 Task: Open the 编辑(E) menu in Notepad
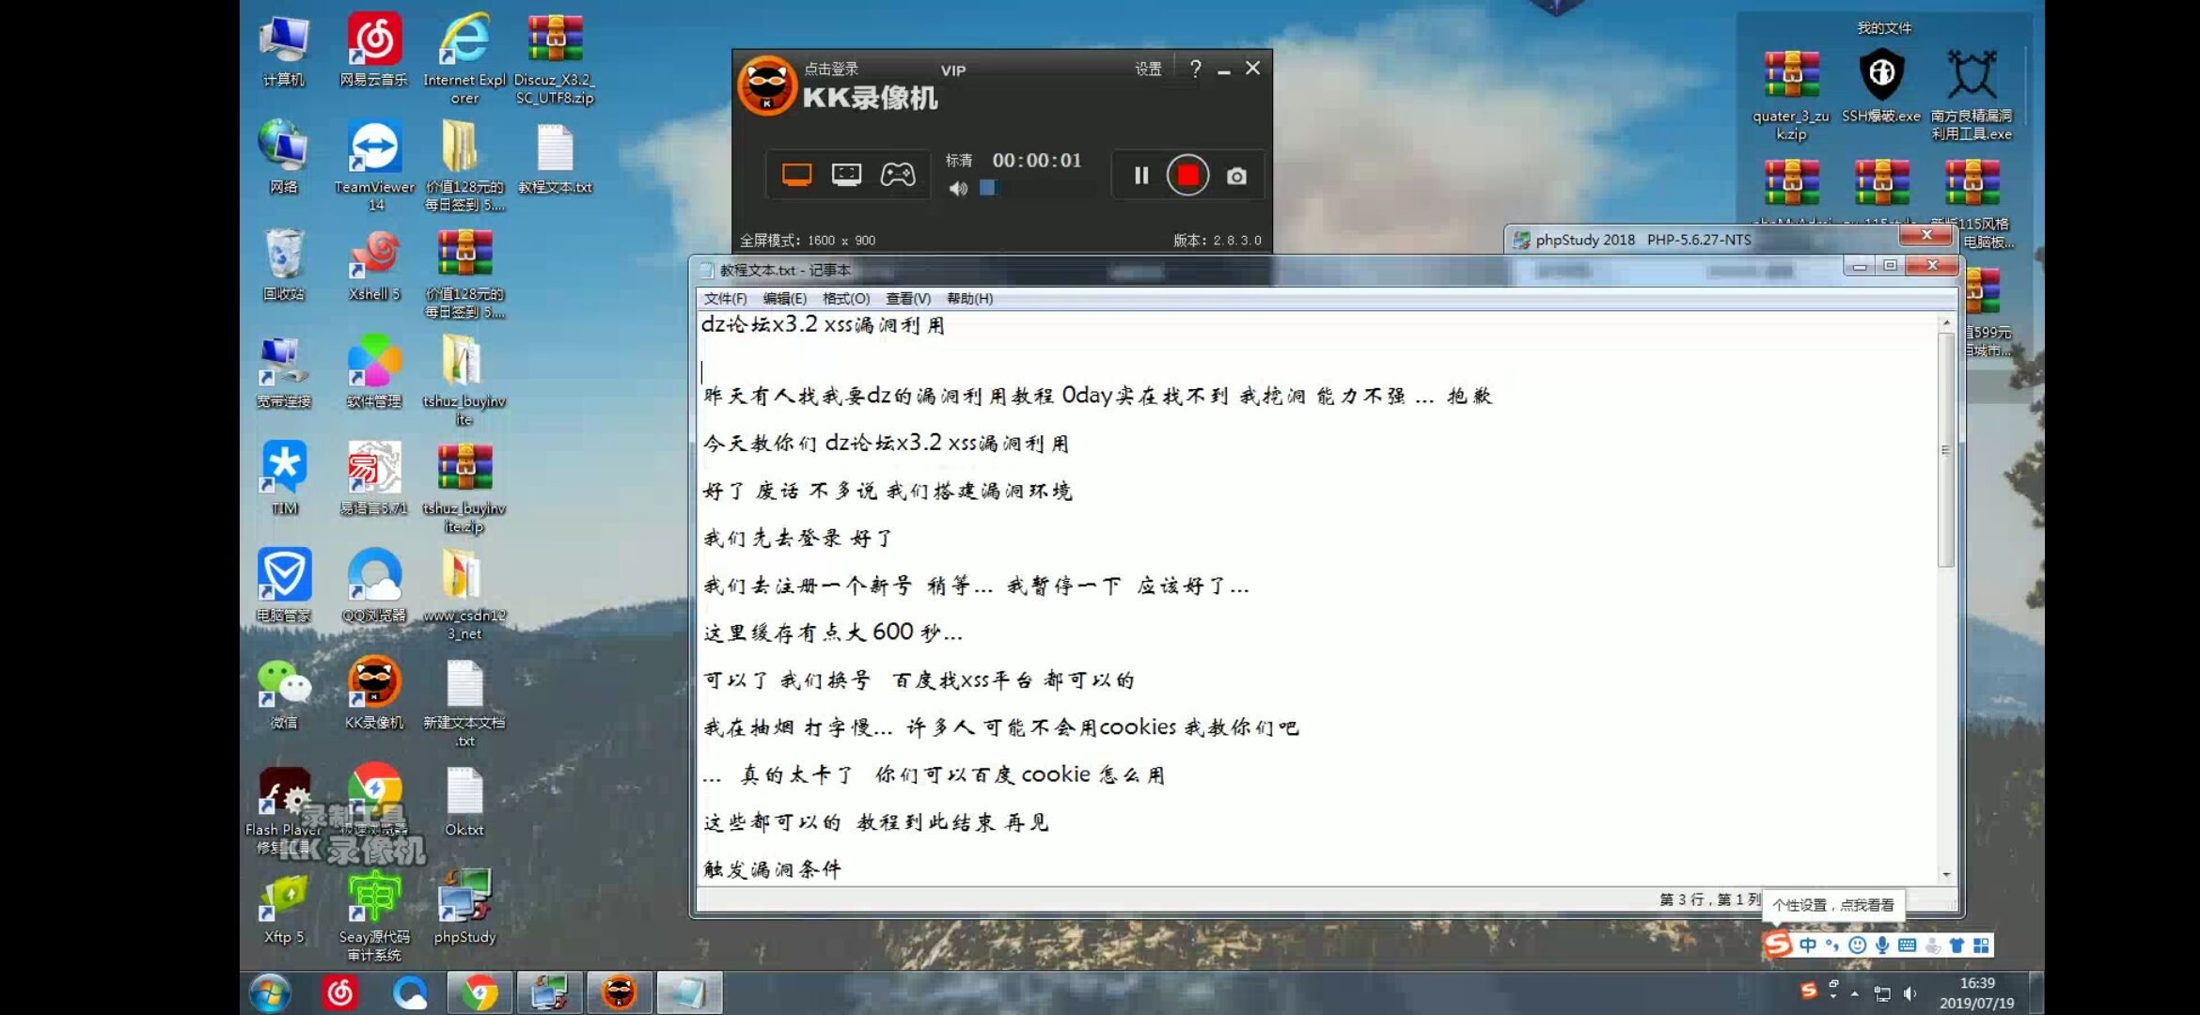(784, 299)
